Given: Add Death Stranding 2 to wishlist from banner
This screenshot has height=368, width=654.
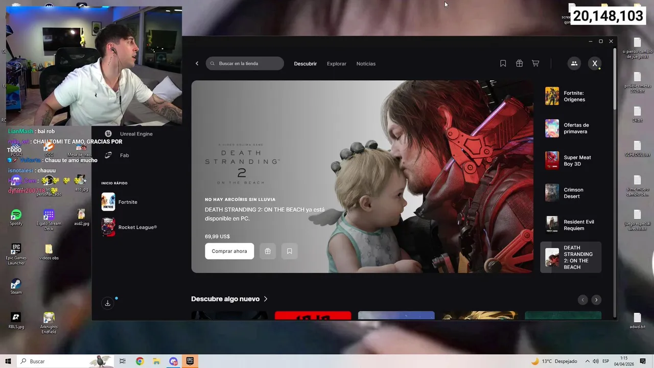Looking at the screenshot, I should 290,251.
